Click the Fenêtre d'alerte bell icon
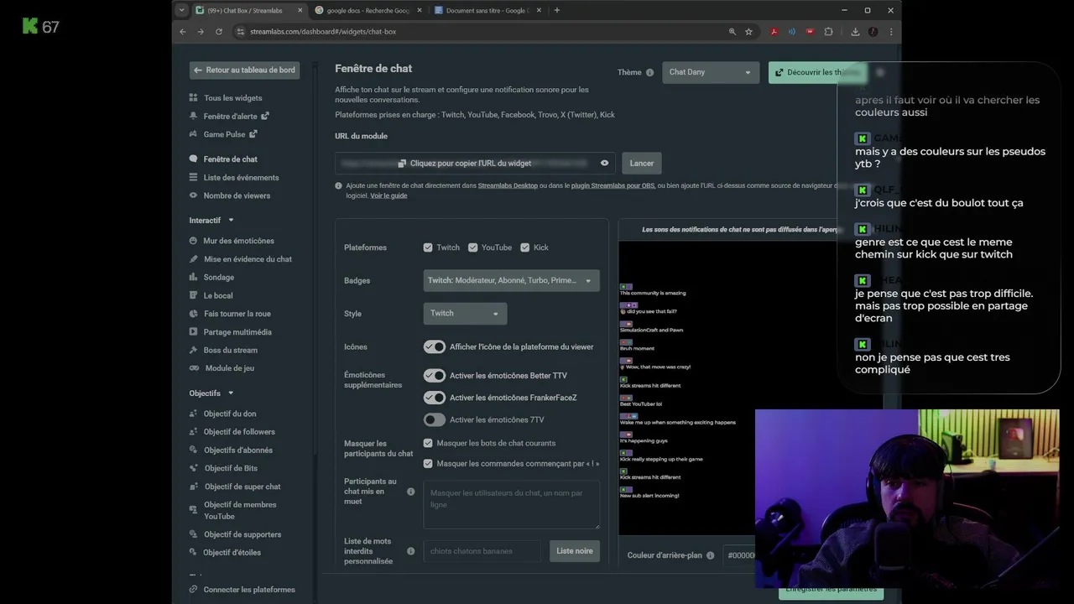The image size is (1074, 604). pyautogui.click(x=194, y=117)
